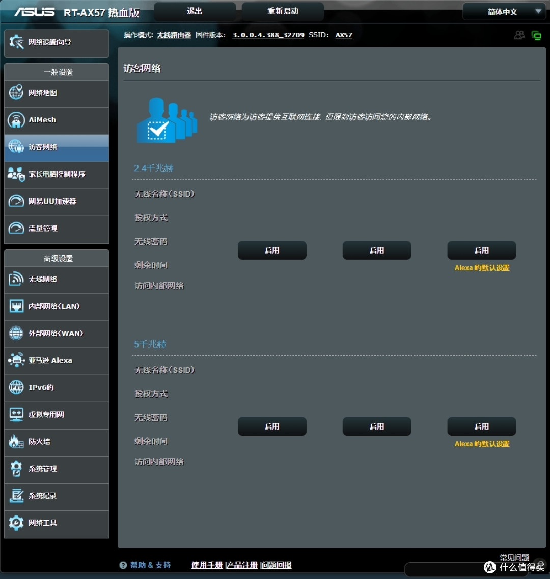Screen dimensions: 550x579
Task: Click the LAN ethernet port icon
Action: 16,306
